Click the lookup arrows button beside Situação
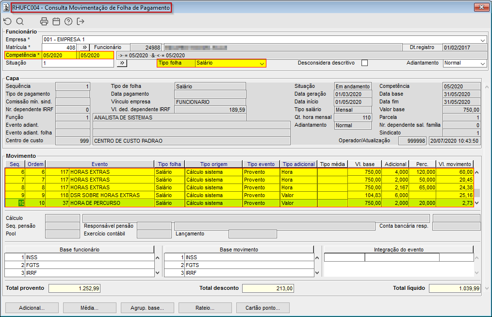 tap(121, 63)
